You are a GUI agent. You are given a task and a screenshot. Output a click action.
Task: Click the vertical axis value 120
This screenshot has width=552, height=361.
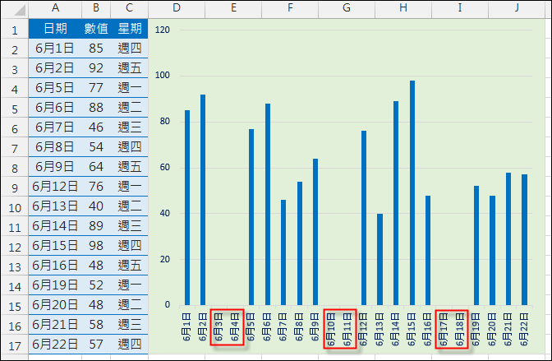pyautogui.click(x=163, y=30)
